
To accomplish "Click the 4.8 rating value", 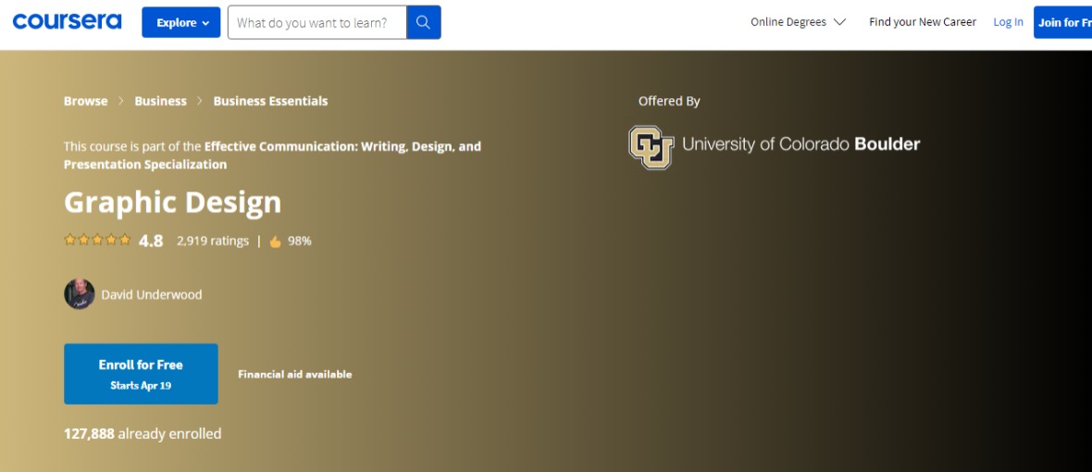I will coord(151,241).
